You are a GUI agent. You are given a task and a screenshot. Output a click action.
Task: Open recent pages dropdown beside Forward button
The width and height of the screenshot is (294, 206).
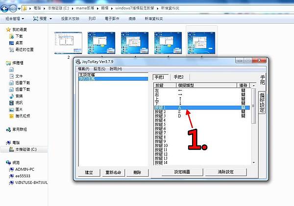tap(19, 9)
